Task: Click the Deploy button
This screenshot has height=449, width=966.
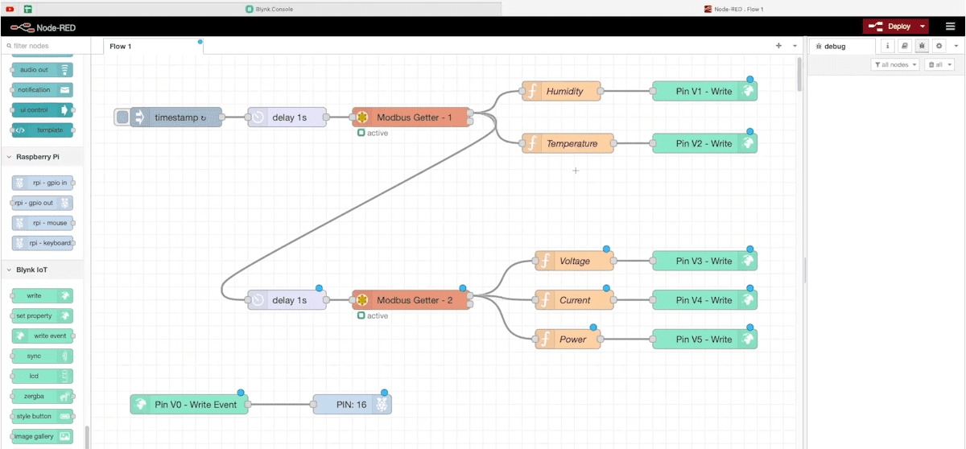Action: click(891, 27)
